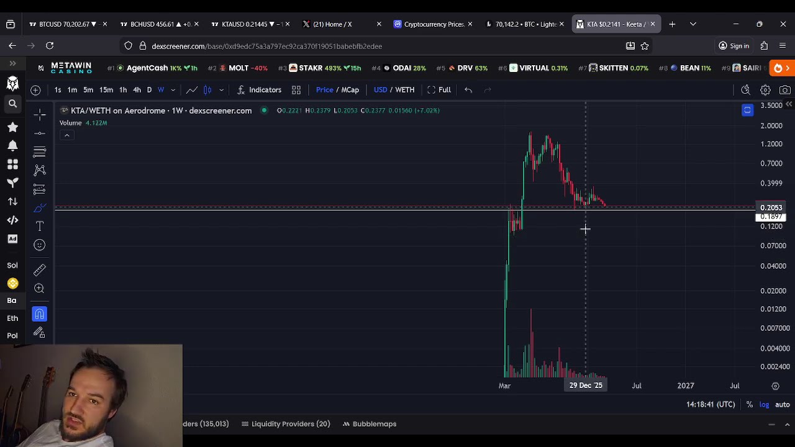Select the Base chain

(x=12, y=300)
